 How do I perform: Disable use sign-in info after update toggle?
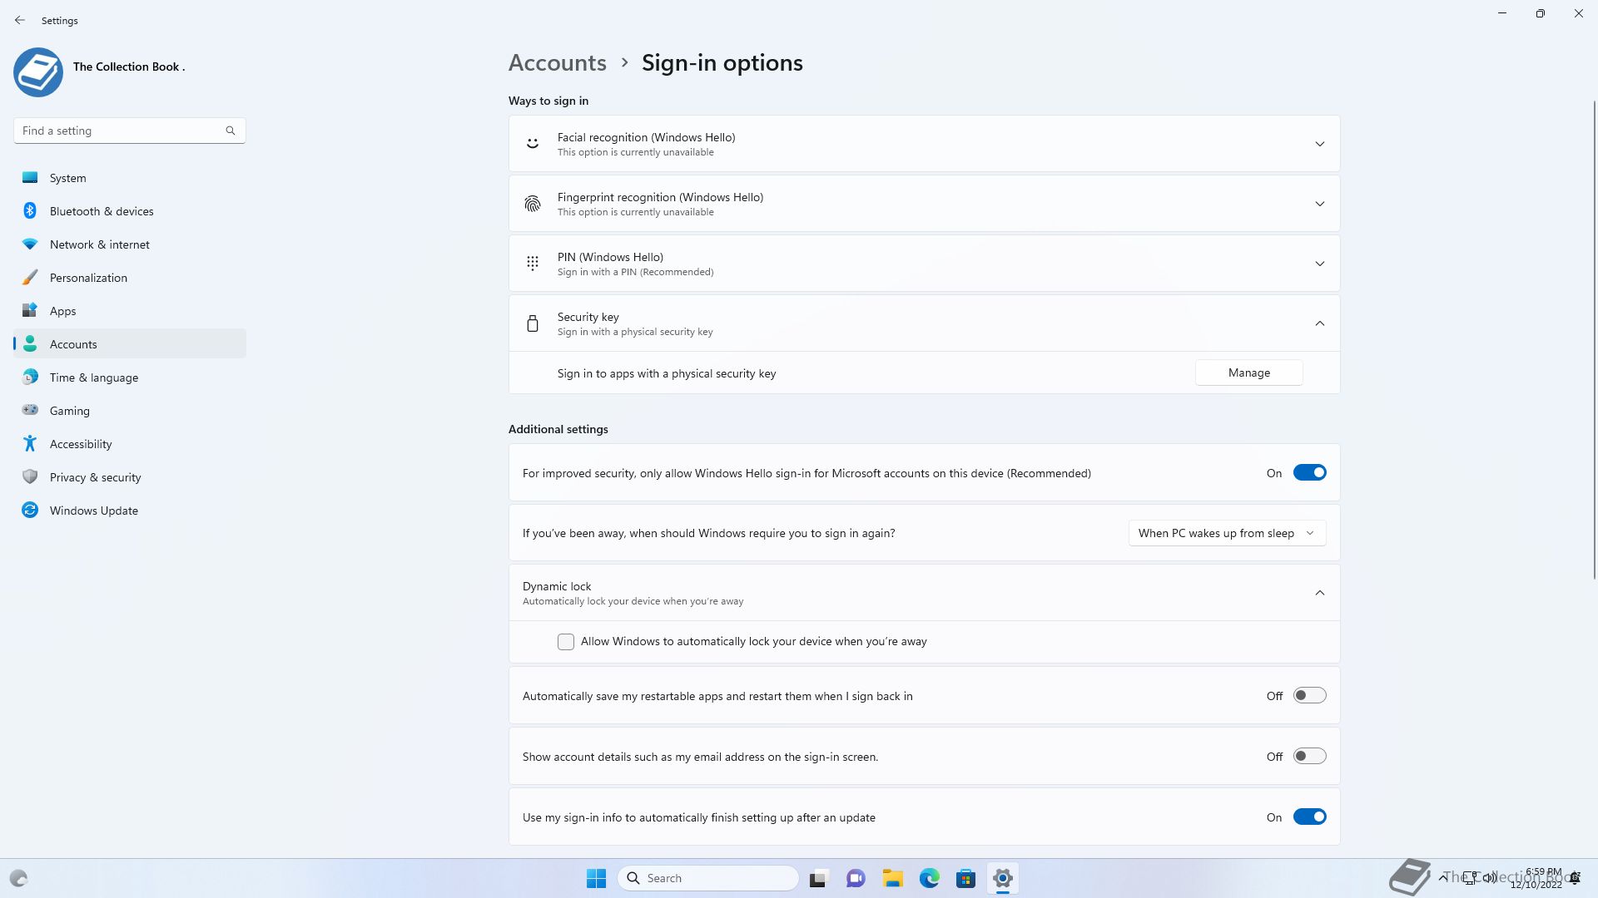point(1309,817)
